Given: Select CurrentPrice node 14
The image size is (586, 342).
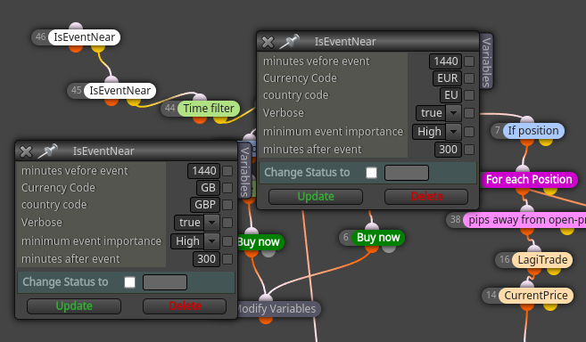Looking at the screenshot, I should pyautogui.click(x=536, y=296).
